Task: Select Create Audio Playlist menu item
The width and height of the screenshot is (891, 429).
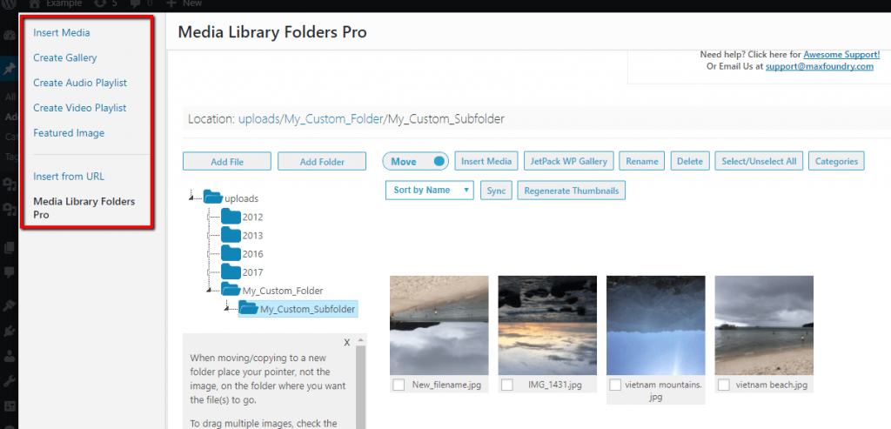Action: tap(80, 83)
